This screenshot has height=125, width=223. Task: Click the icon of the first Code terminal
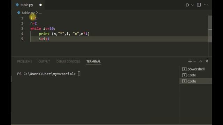click(184, 75)
